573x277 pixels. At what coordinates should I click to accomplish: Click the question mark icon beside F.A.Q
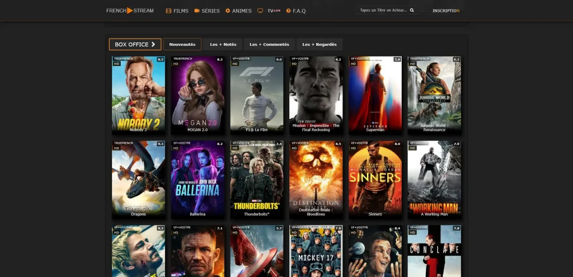(288, 11)
